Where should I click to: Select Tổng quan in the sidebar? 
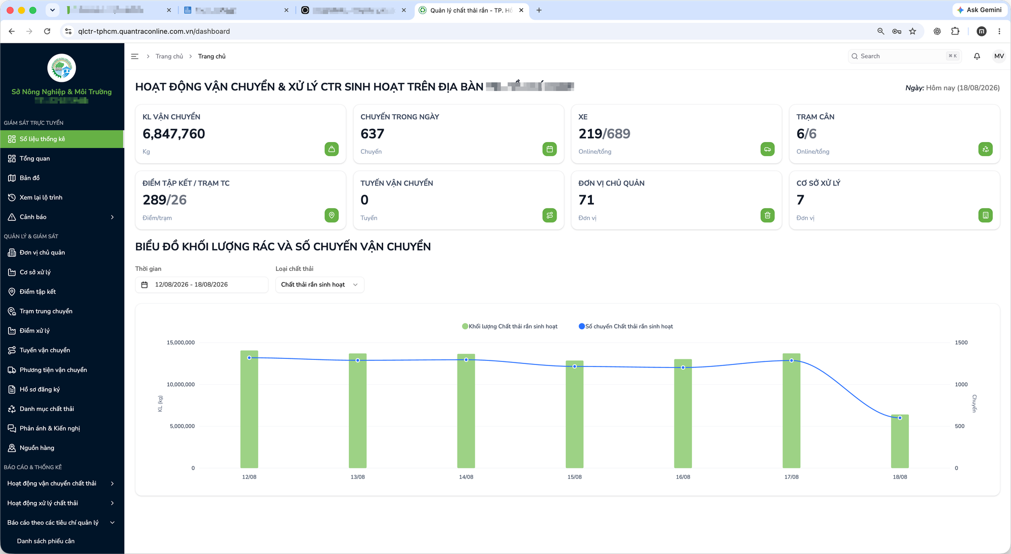pyautogui.click(x=62, y=158)
